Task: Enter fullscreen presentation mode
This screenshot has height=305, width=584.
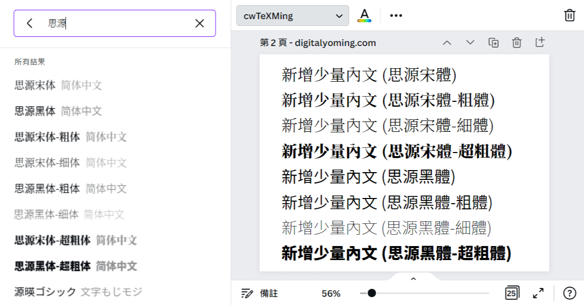Action: tap(538, 293)
